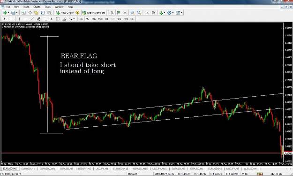
Task: Open the New Chart tool
Action: point(4,13)
